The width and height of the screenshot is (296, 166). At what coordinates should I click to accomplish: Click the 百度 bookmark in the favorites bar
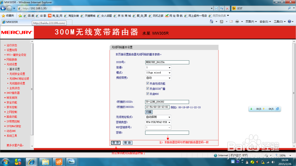pyautogui.click(x=29, y=16)
